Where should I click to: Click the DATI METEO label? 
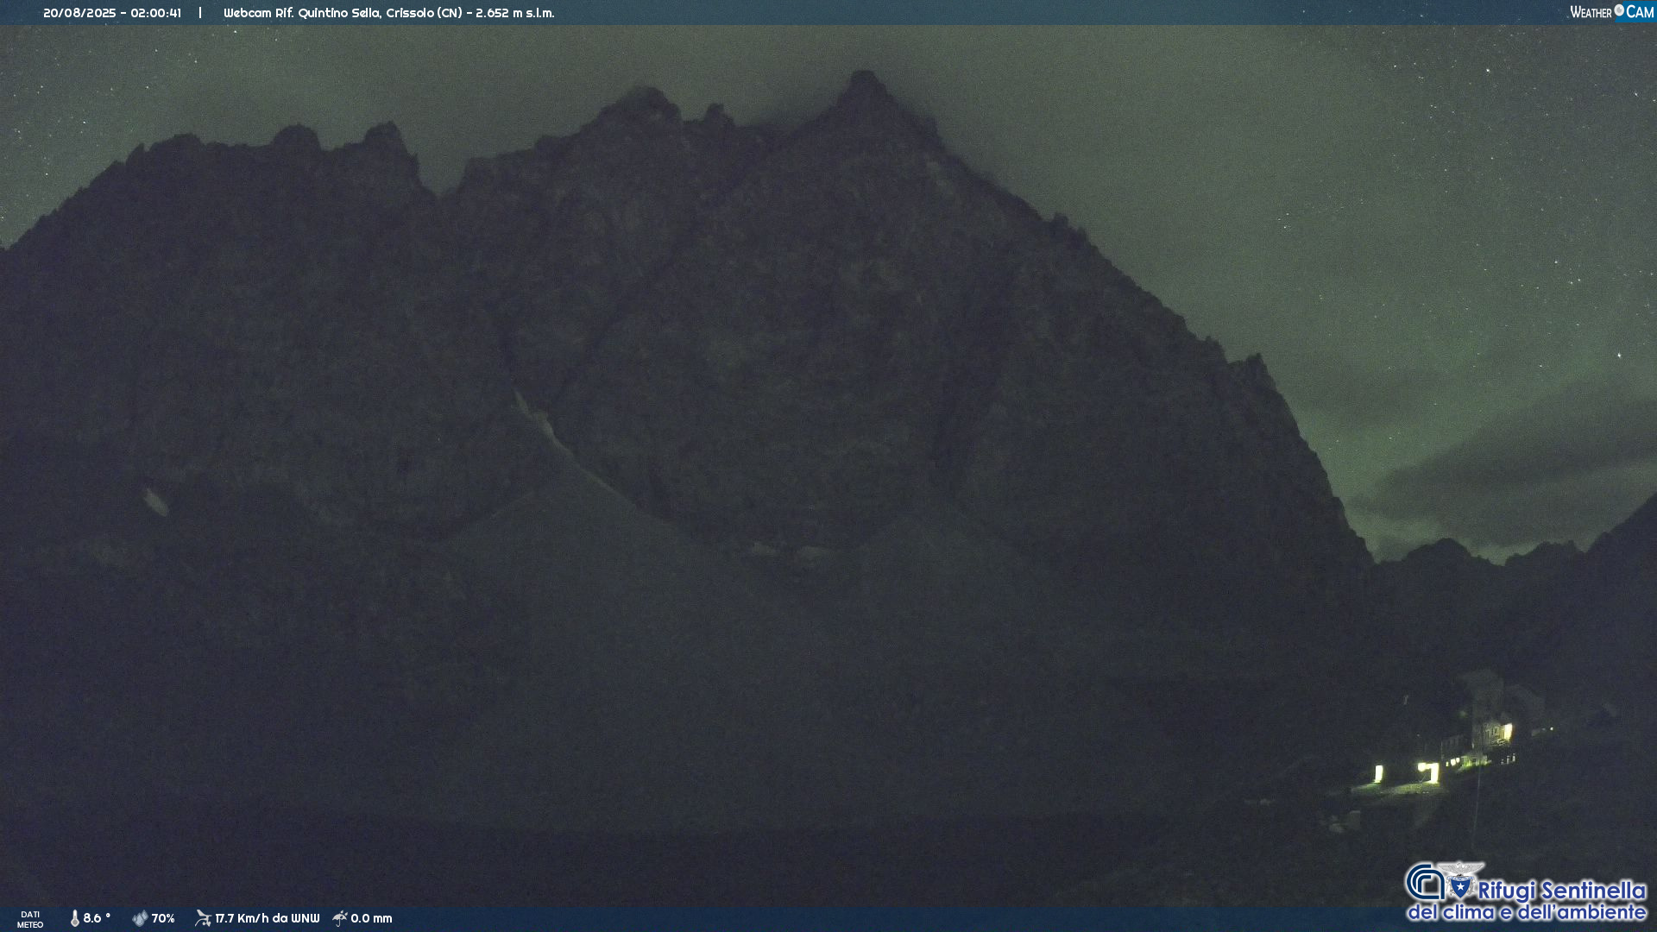30,920
